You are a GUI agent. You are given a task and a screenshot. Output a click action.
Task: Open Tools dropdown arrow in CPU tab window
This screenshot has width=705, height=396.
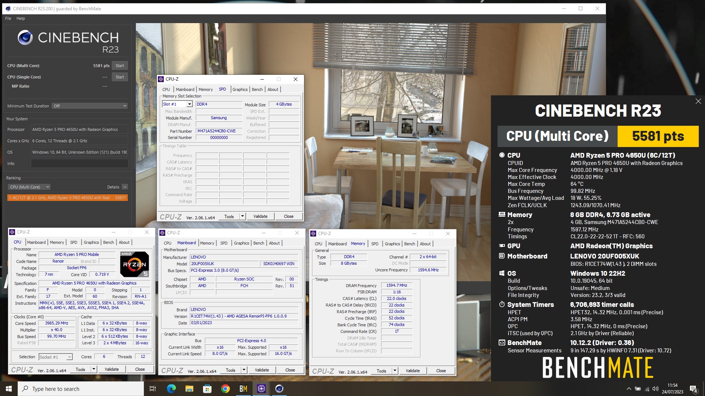click(x=94, y=369)
